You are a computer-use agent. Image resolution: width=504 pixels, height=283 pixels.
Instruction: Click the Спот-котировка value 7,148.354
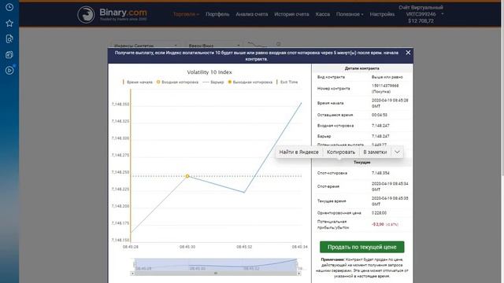coord(380,173)
